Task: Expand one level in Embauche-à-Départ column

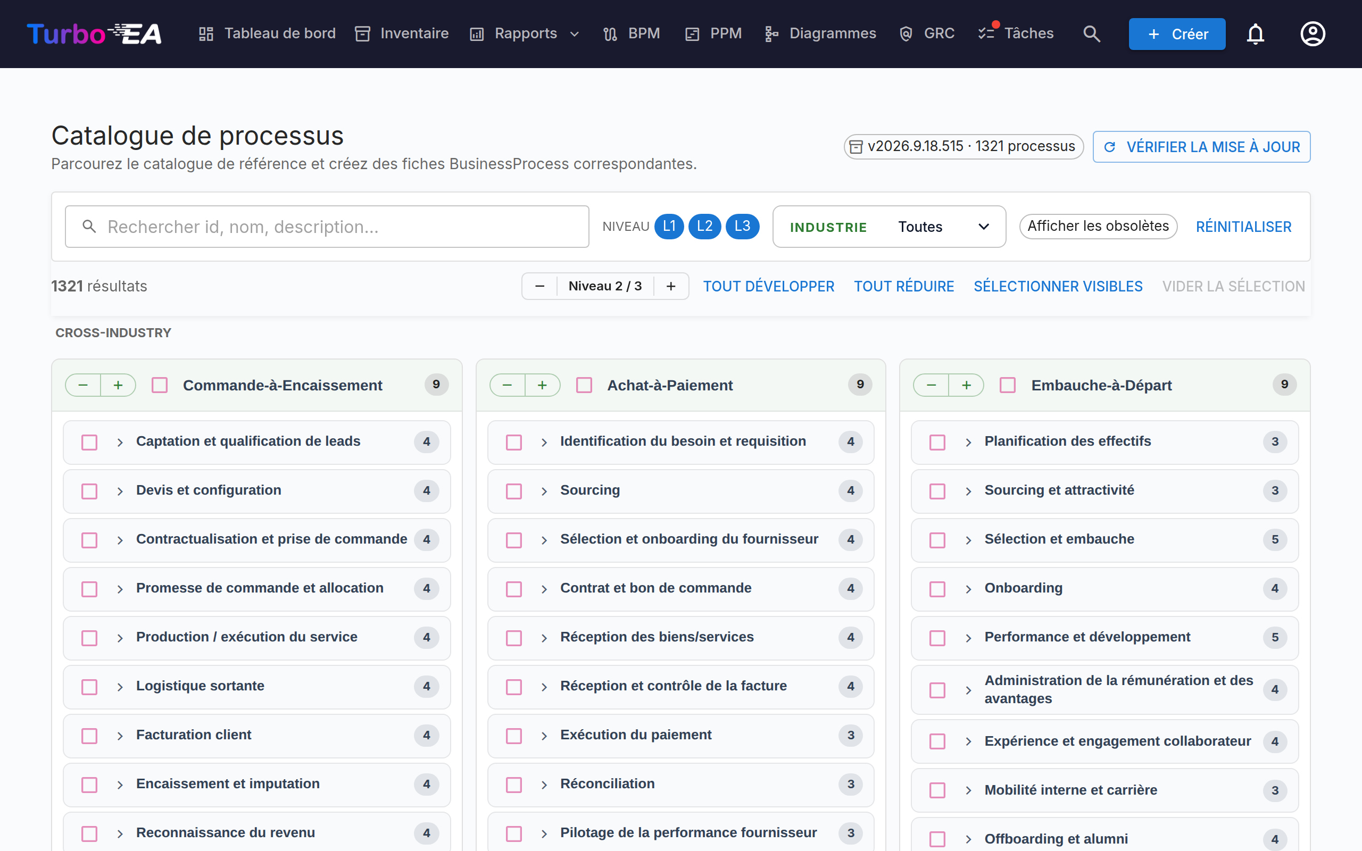Action: [x=966, y=385]
